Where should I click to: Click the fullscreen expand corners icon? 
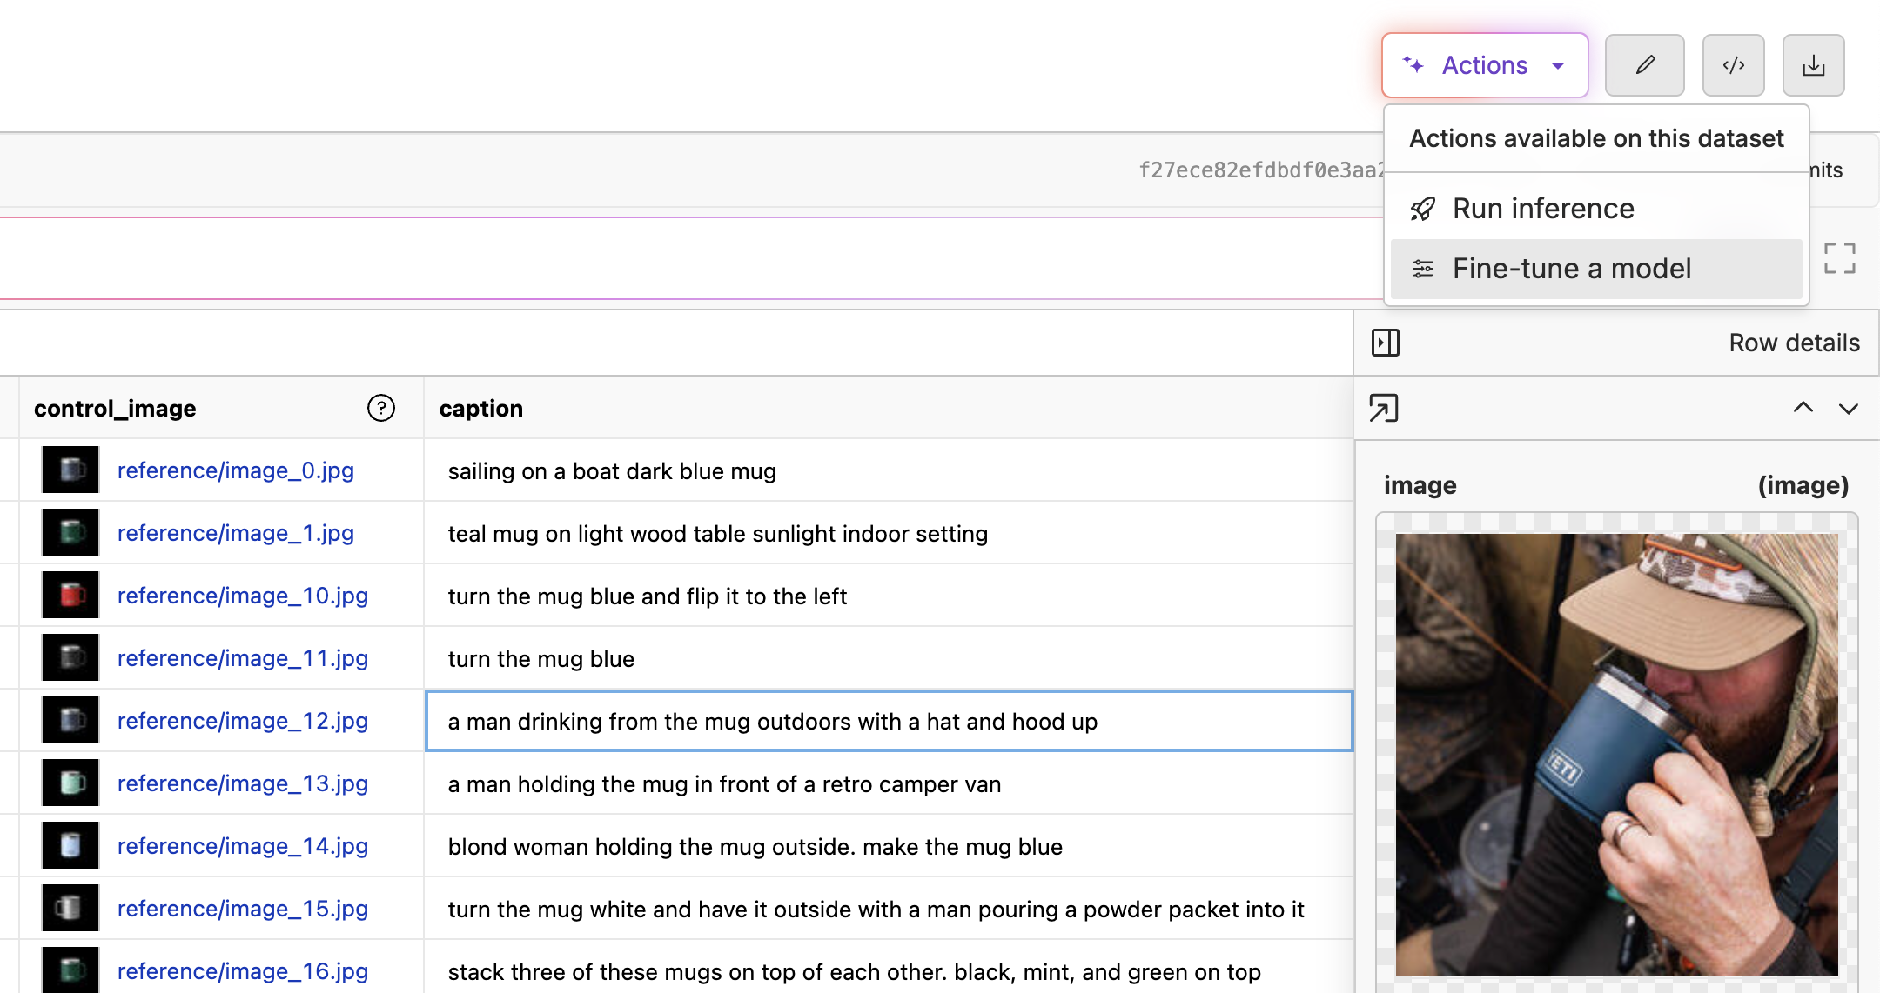[1839, 258]
